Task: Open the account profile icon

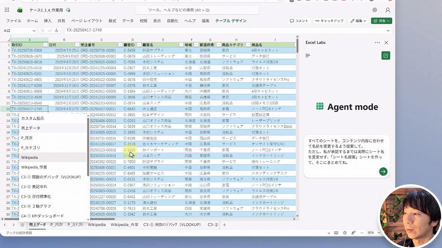Action: tap(387, 10)
